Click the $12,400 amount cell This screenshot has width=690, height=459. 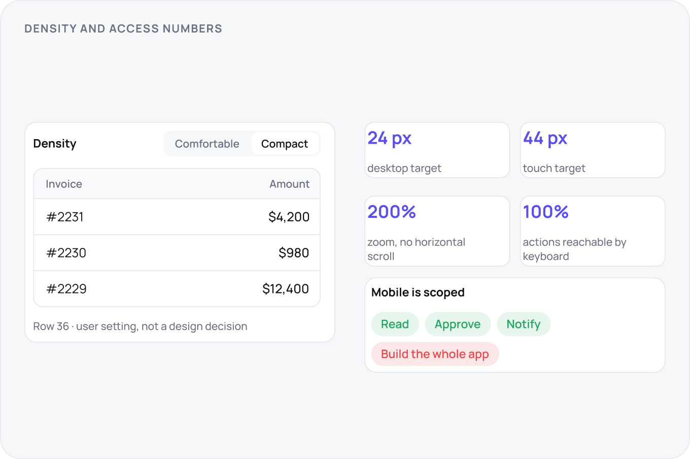[x=286, y=289]
